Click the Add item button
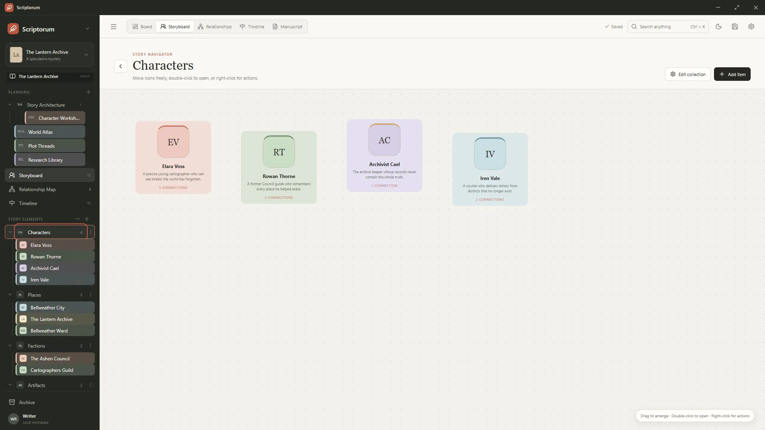 click(732, 74)
